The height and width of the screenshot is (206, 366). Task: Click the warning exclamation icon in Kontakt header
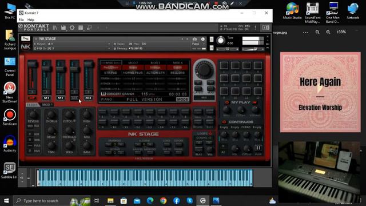[256, 27]
